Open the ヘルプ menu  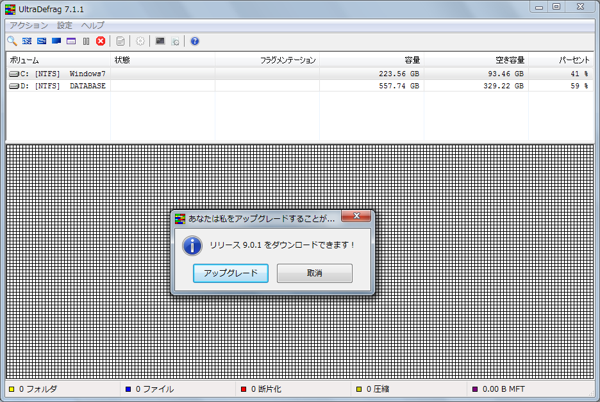[92, 25]
